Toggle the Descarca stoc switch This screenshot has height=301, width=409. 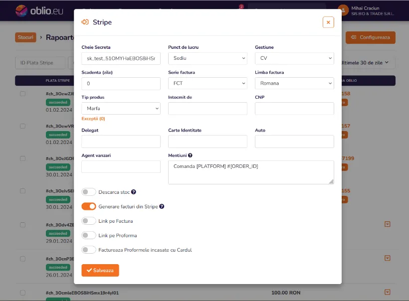[89, 192]
